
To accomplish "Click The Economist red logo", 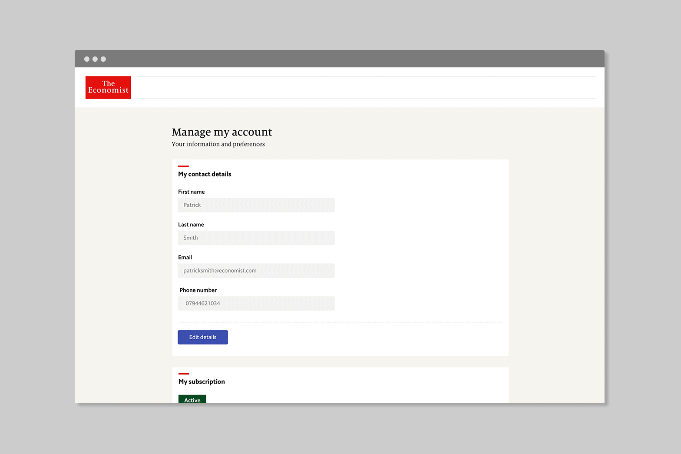I will click(108, 87).
